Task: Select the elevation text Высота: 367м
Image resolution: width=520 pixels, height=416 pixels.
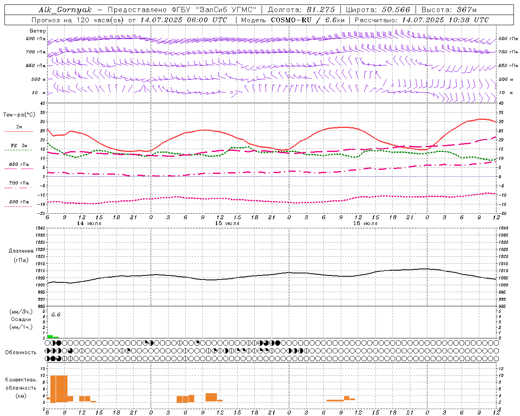Action: tap(449, 10)
